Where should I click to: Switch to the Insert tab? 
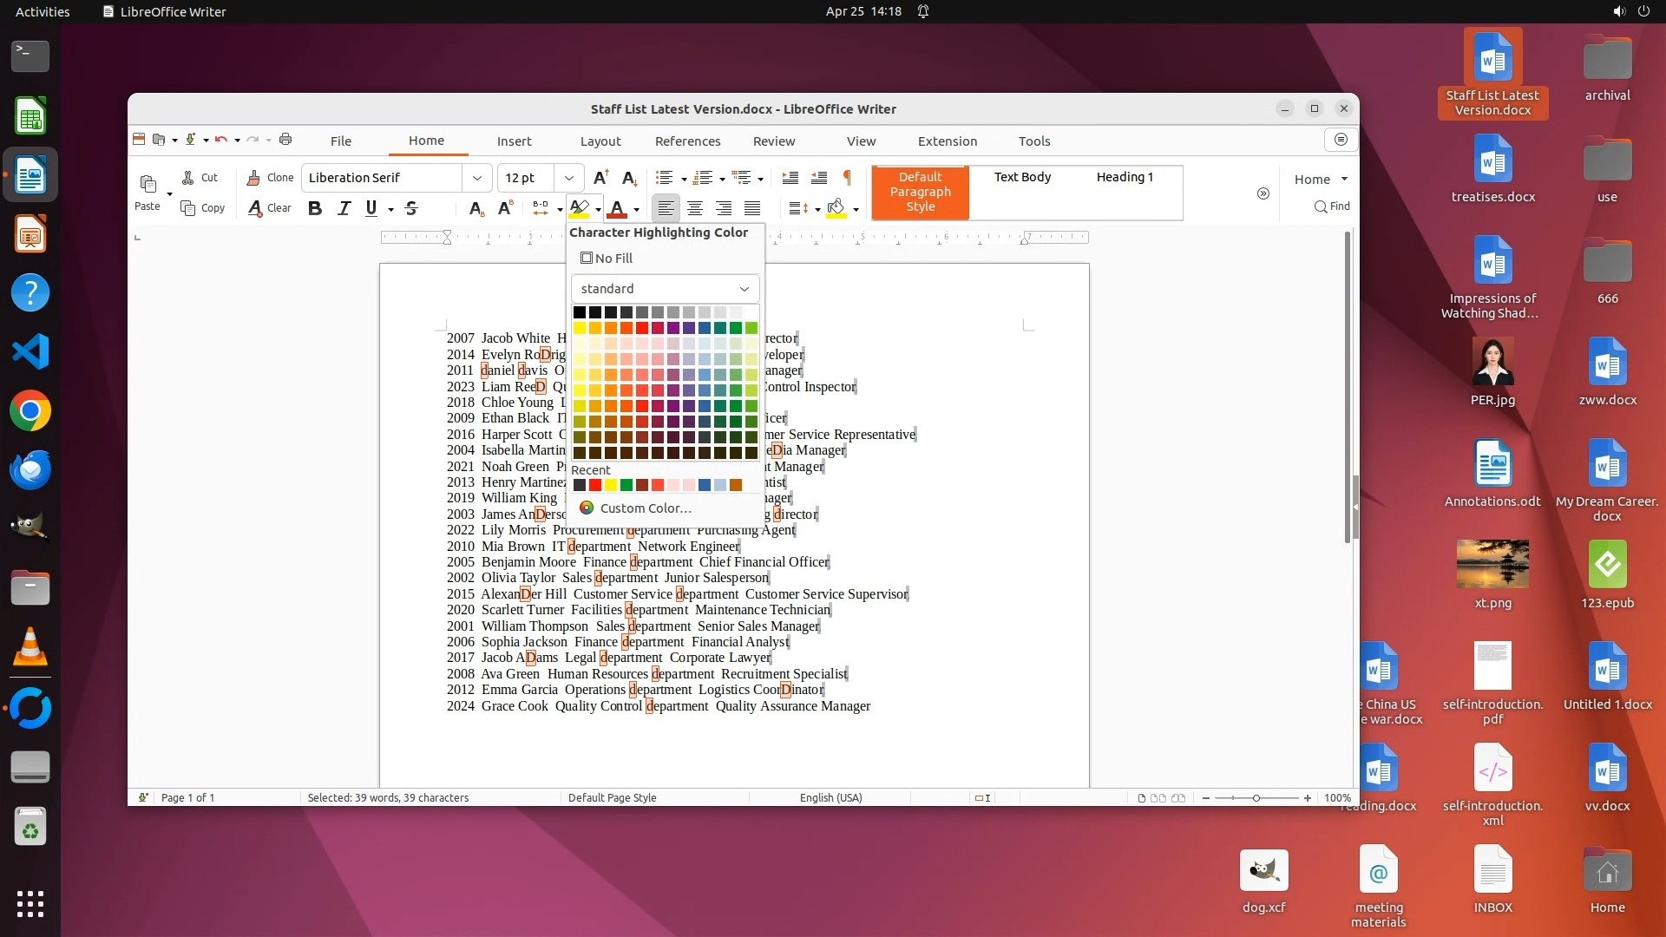pyautogui.click(x=514, y=141)
